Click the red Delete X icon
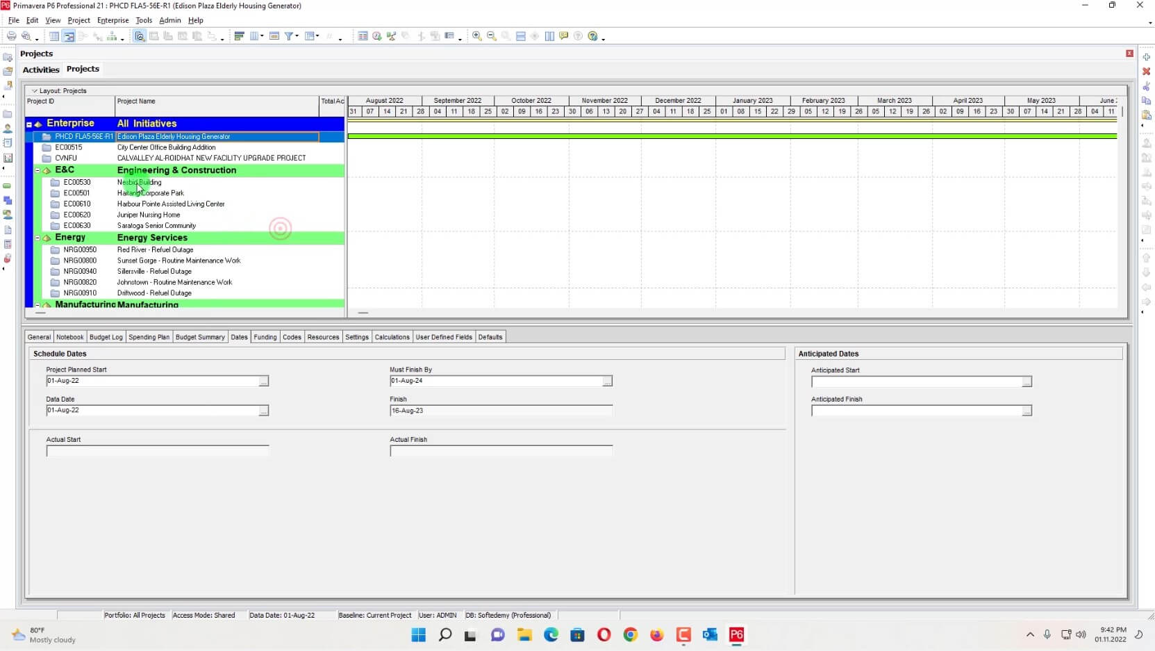This screenshot has width=1155, height=651. tap(1146, 72)
